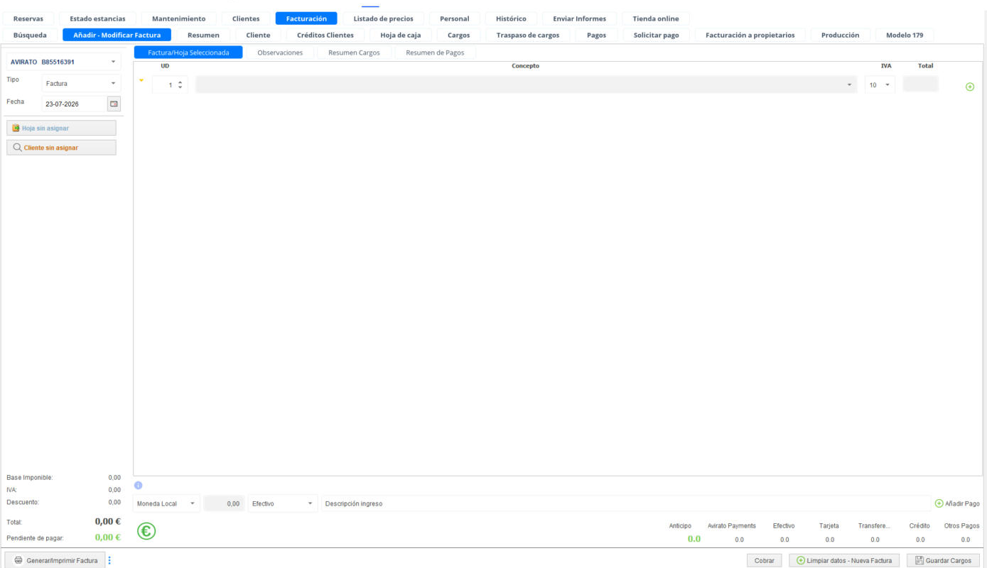987x568 pixels.
Task: Click the Añadir Pago button
Action: [x=957, y=503]
